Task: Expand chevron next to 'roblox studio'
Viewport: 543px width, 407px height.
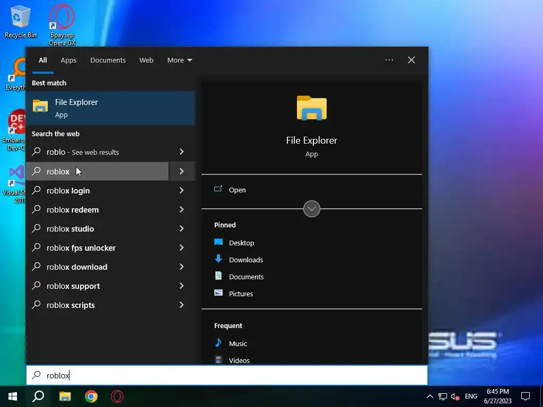Action: click(x=182, y=228)
